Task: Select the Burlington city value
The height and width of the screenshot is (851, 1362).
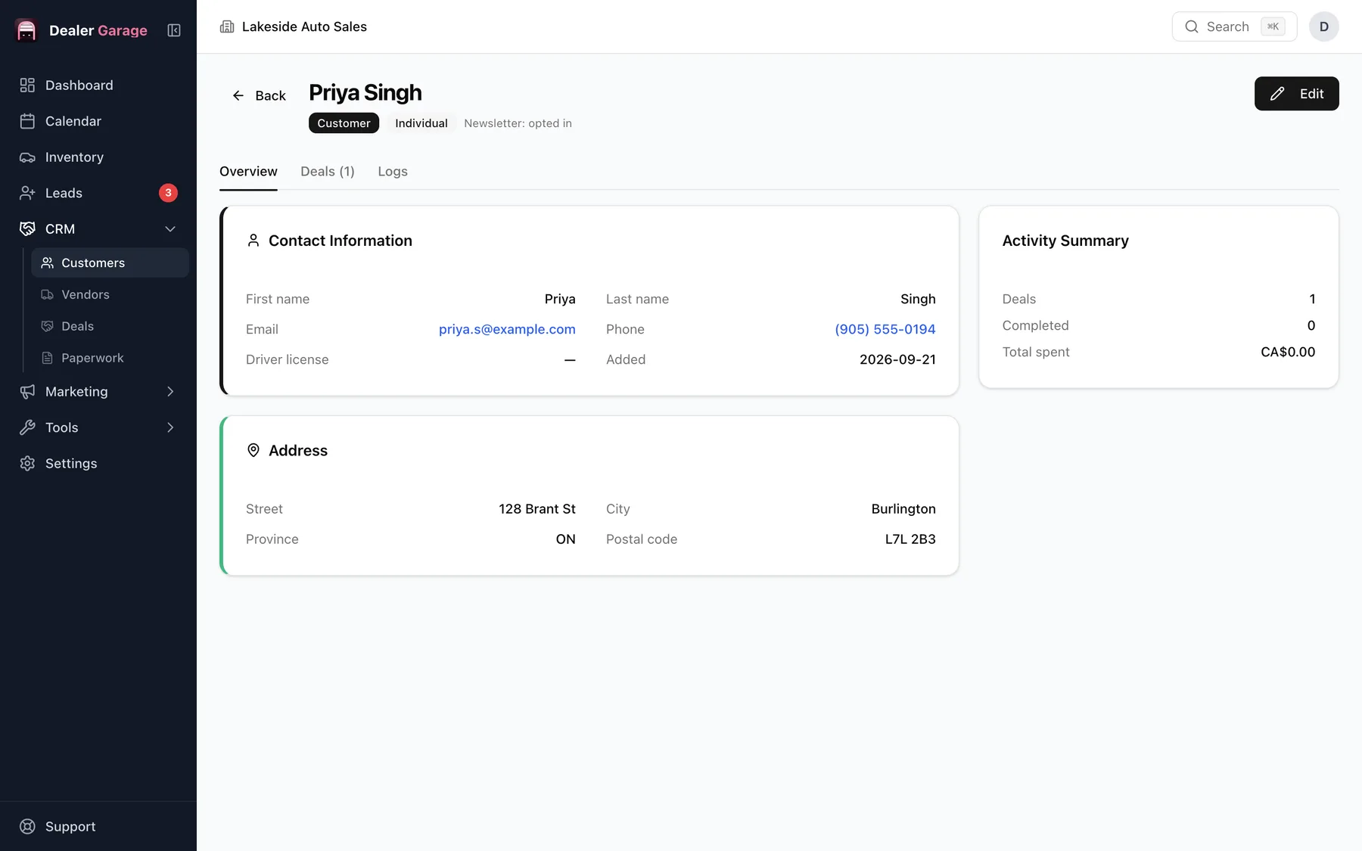Action: [903, 509]
